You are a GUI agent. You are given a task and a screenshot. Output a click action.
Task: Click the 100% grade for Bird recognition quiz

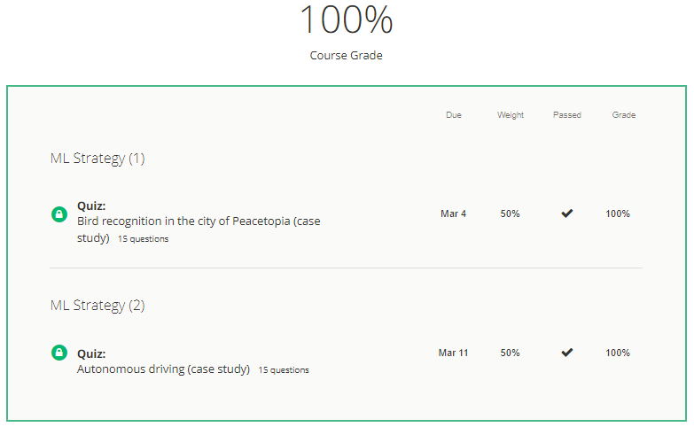618,213
